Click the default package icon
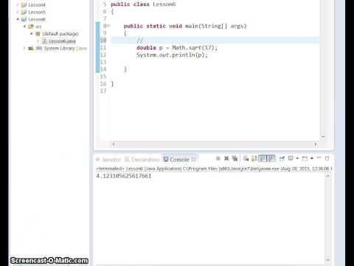The image size is (354, 266). tap(38, 33)
